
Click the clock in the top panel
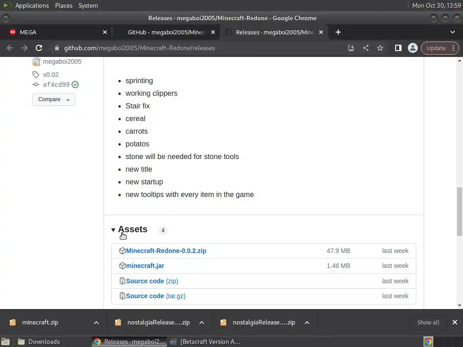(436, 5)
